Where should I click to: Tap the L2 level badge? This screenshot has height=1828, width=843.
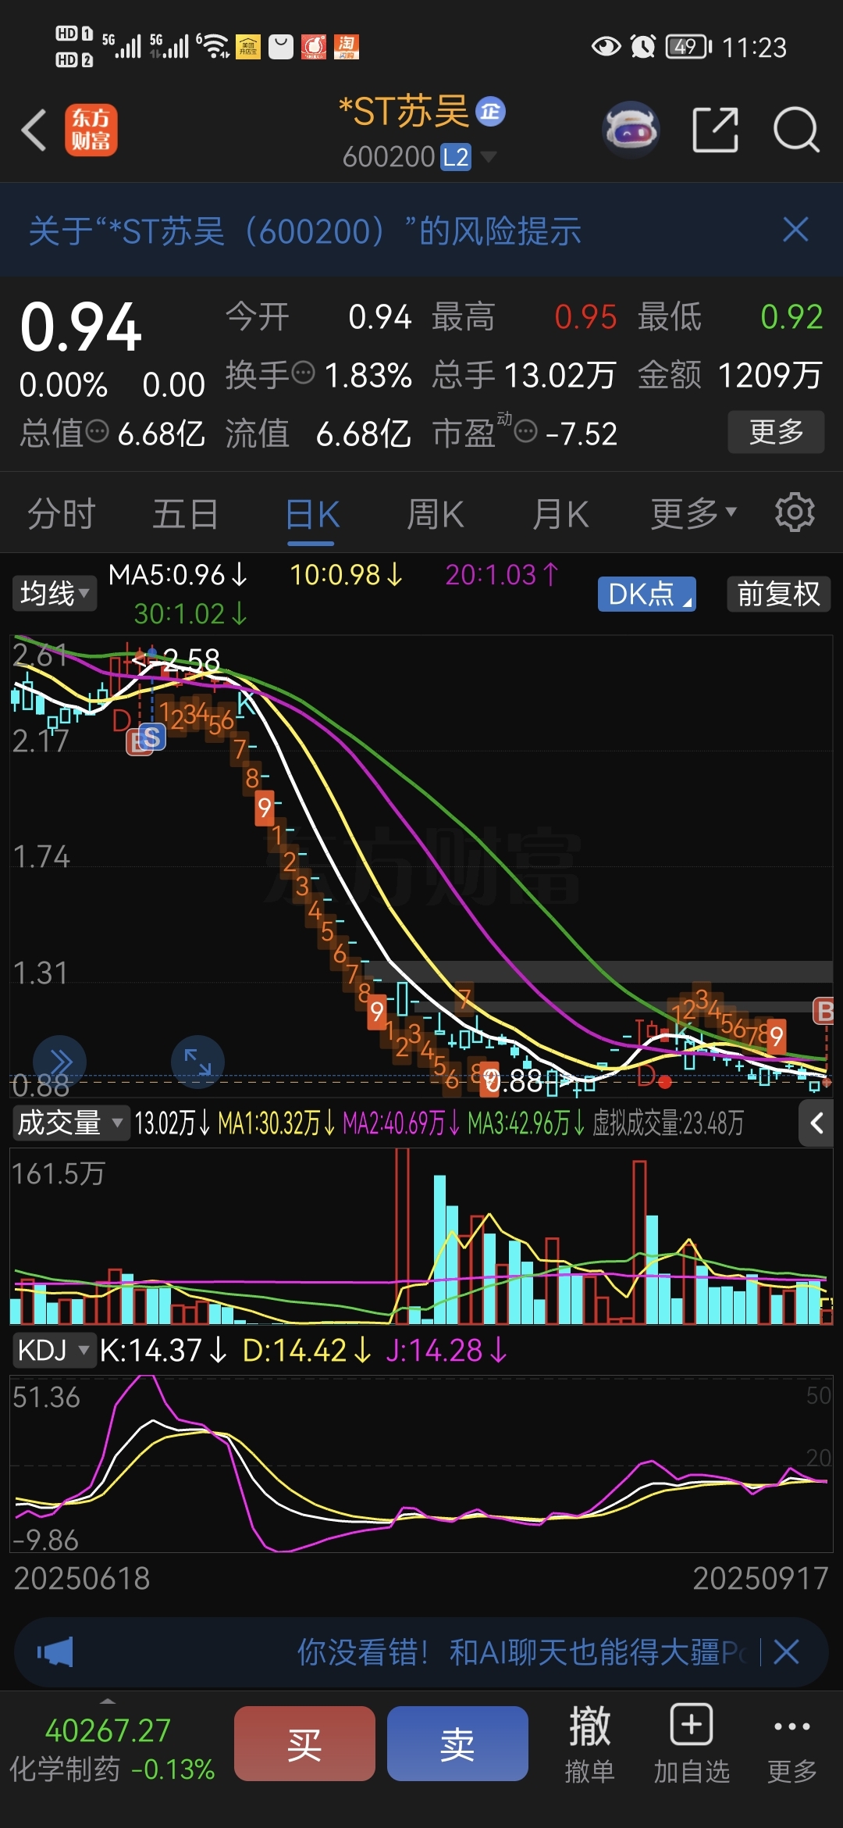(456, 157)
